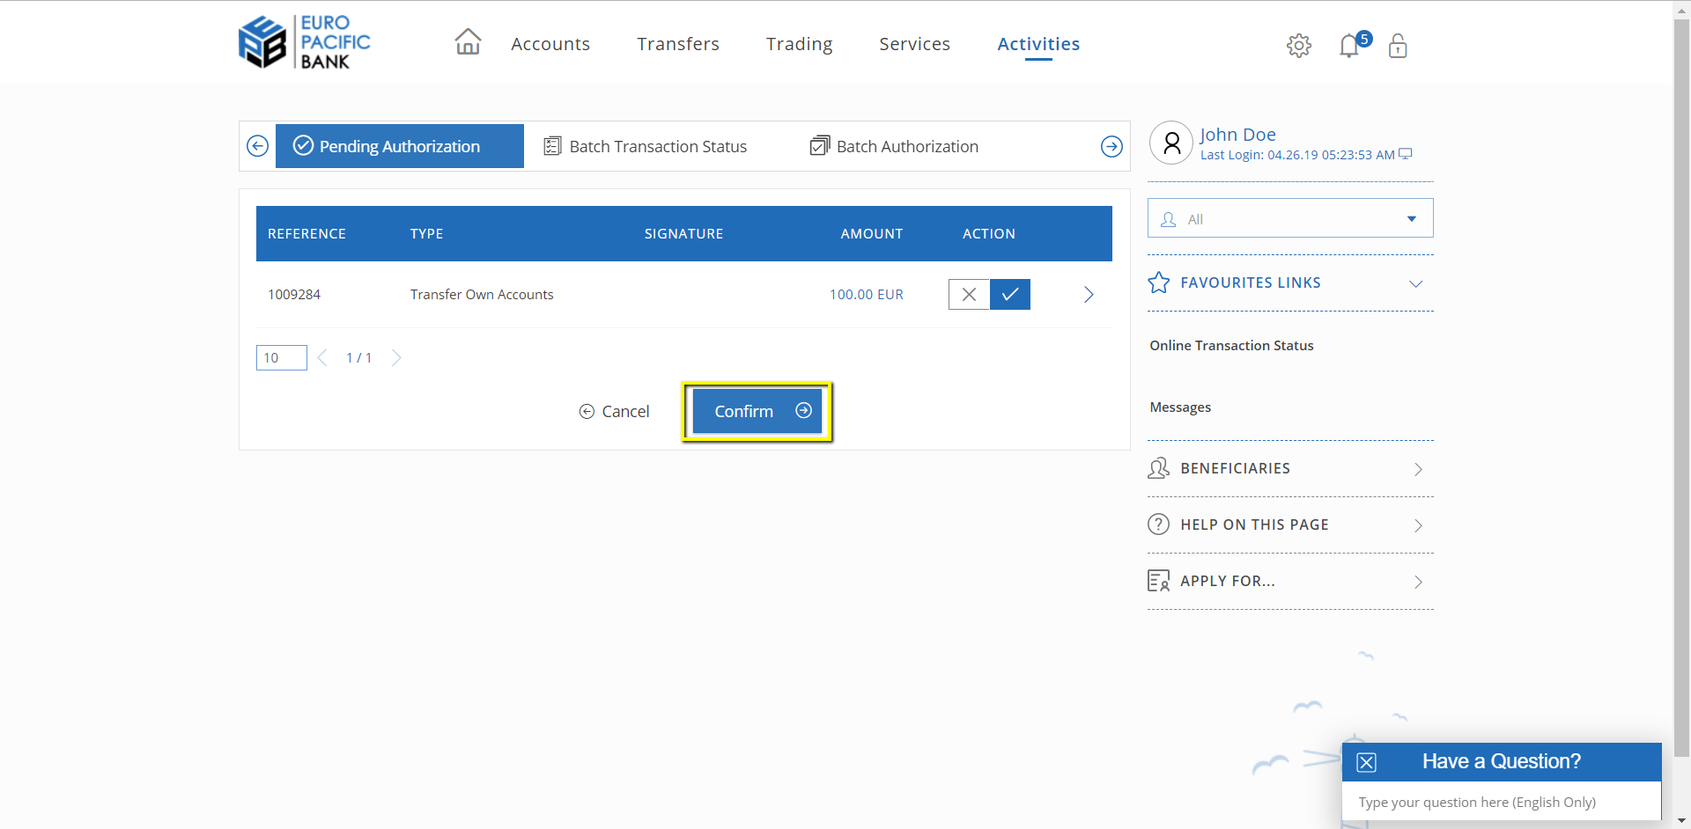Reject transaction 1009284 with the X button
Image resolution: width=1691 pixels, height=829 pixels.
pos(969,294)
